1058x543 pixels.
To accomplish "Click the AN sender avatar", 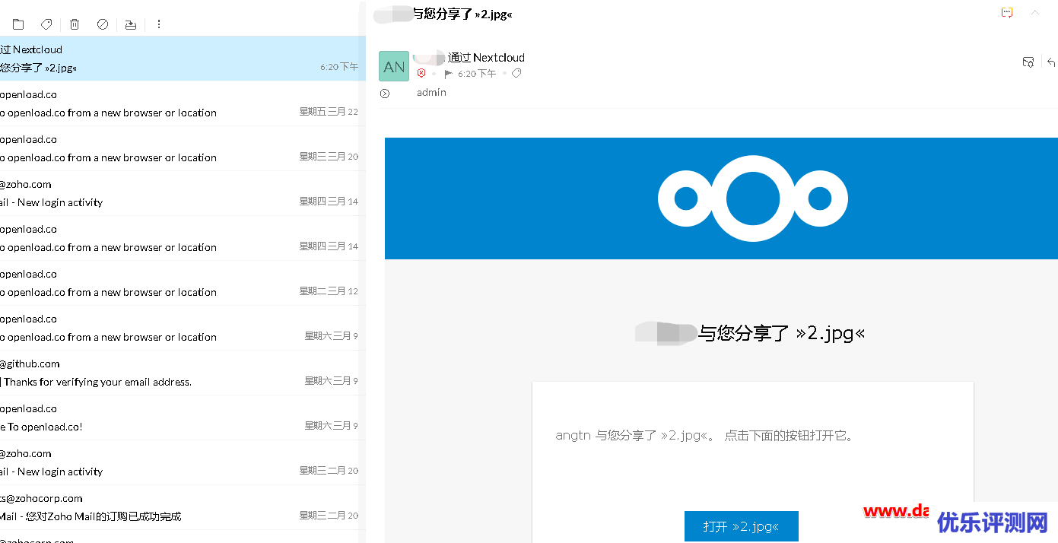I will [x=393, y=66].
